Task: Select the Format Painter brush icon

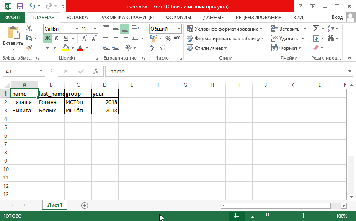Action: pyautogui.click(x=29, y=48)
